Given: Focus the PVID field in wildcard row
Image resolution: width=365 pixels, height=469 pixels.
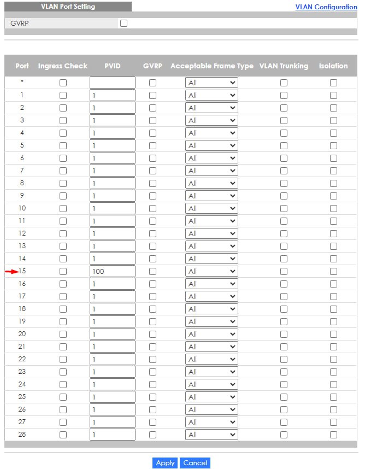Looking at the screenshot, I should click(x=113, y=83).
